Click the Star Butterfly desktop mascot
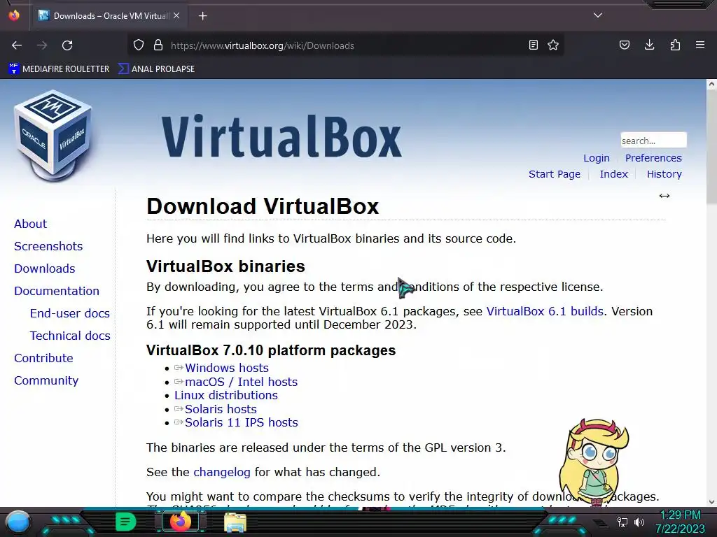 pyautogui.click(x=594, y=462)
